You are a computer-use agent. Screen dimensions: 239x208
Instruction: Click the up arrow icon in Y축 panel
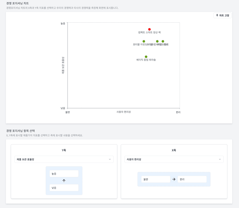click(64, 181)
